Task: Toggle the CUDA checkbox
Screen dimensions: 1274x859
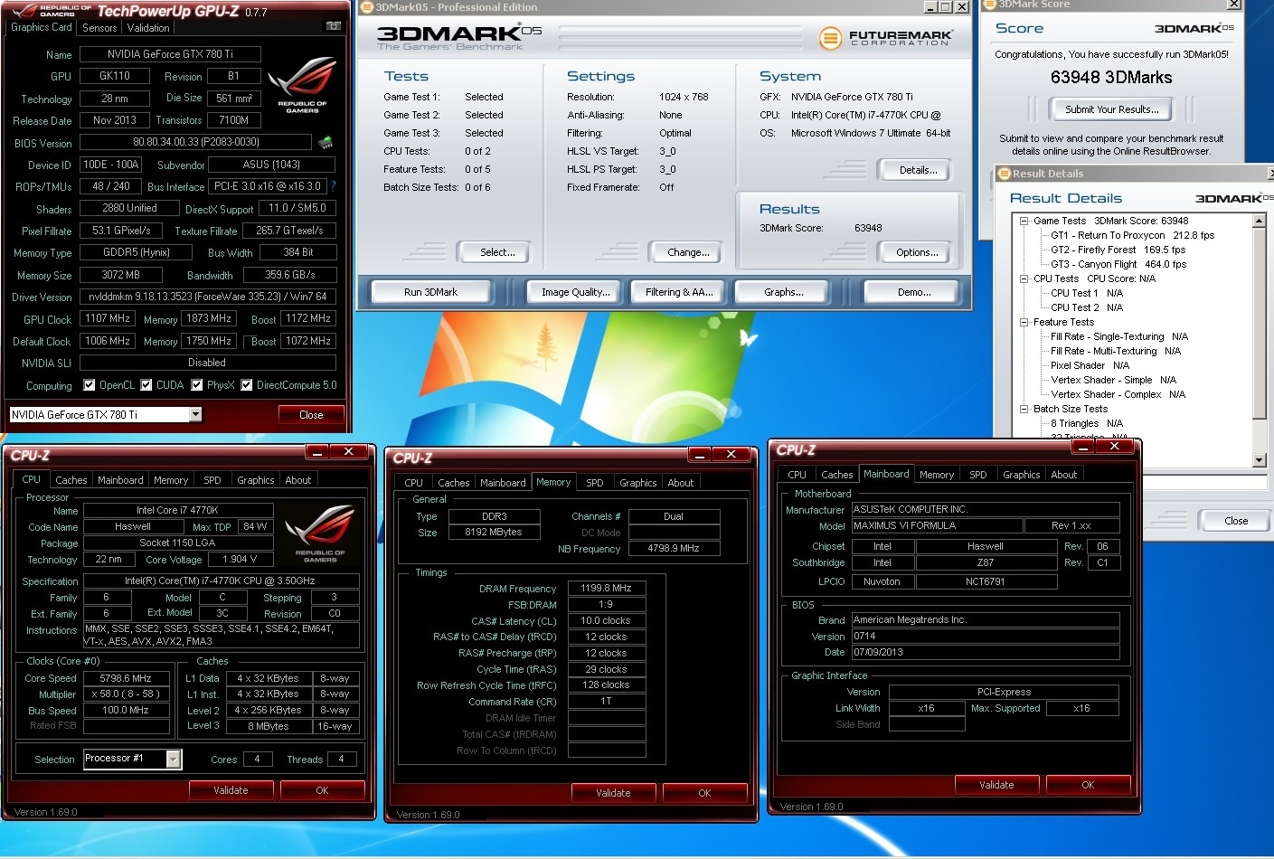Action: point(146,384)
